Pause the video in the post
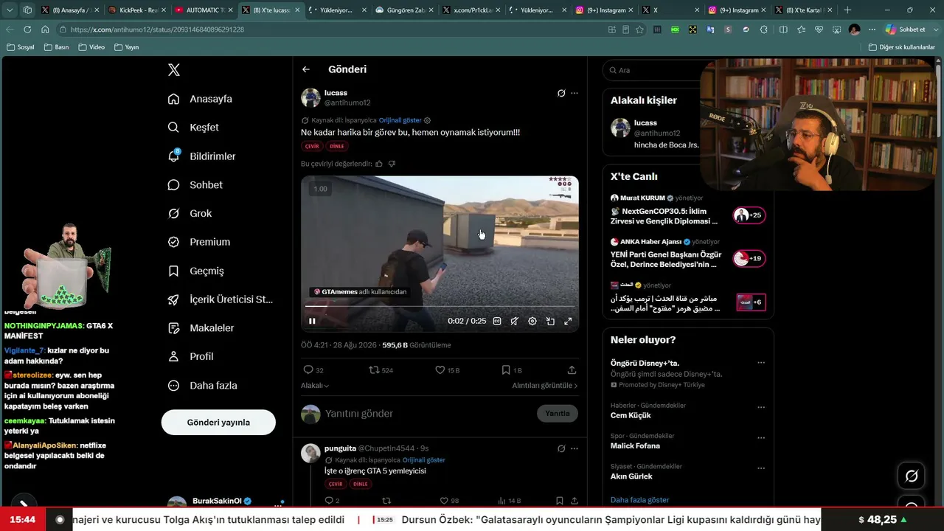This screenshot has width=944, height=531. pos(312,321)
